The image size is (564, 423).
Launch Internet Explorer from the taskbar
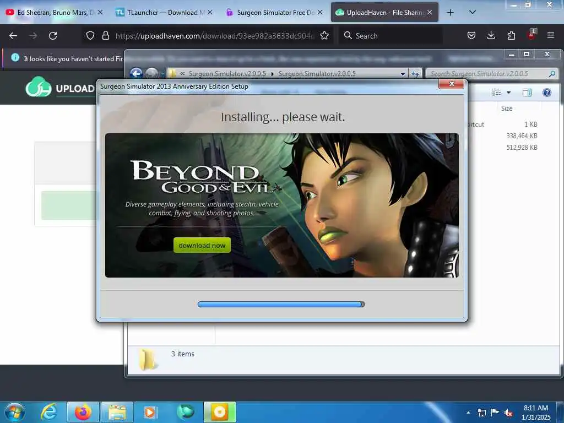[49, 412]
